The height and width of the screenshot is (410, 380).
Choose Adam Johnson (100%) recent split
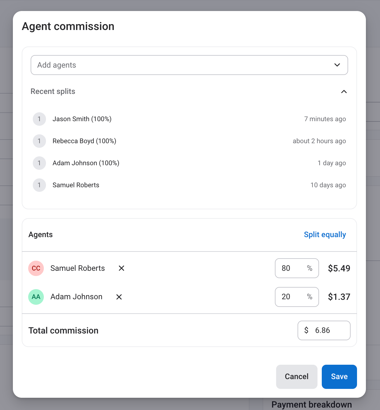(x=86, y=163)
